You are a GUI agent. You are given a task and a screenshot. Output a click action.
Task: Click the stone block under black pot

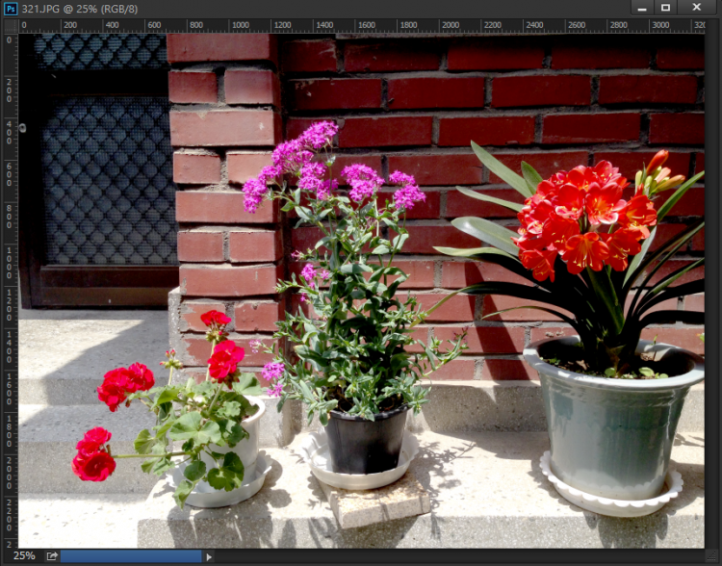(379, 502)
